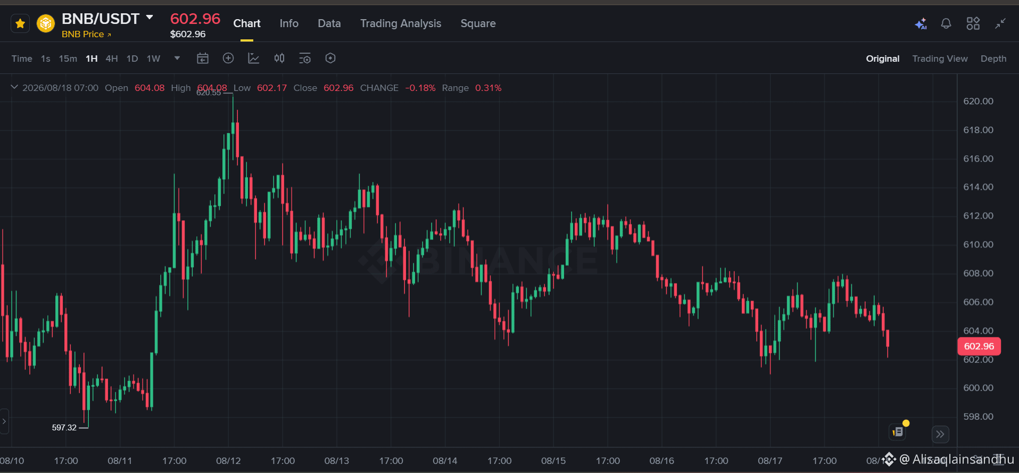Click the 08/12 date label on time axis
This screenshot has height=473, width=1019.
click(x=228, y=461)
